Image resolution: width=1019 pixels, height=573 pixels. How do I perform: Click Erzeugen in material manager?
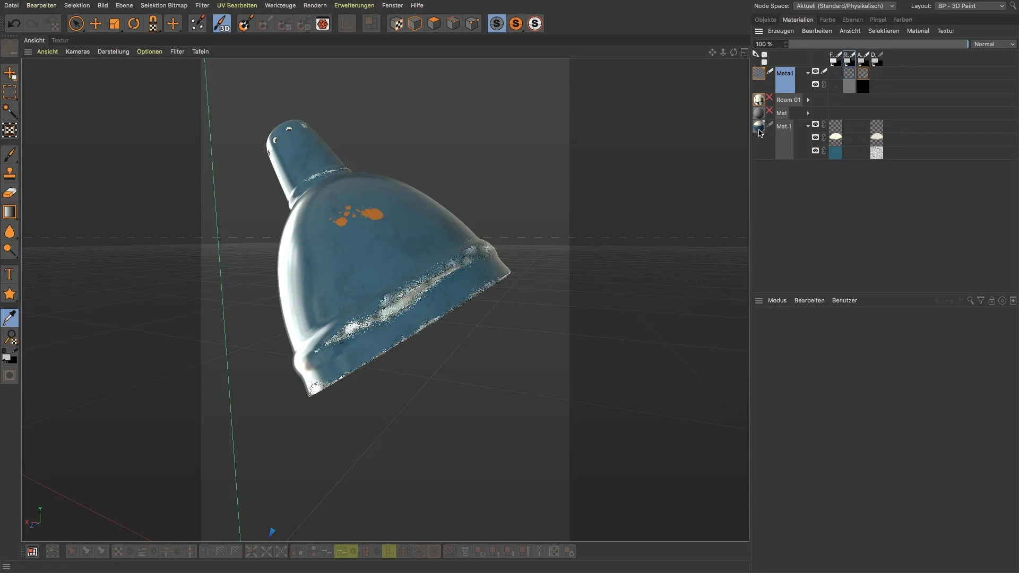[x=780, y=31]
